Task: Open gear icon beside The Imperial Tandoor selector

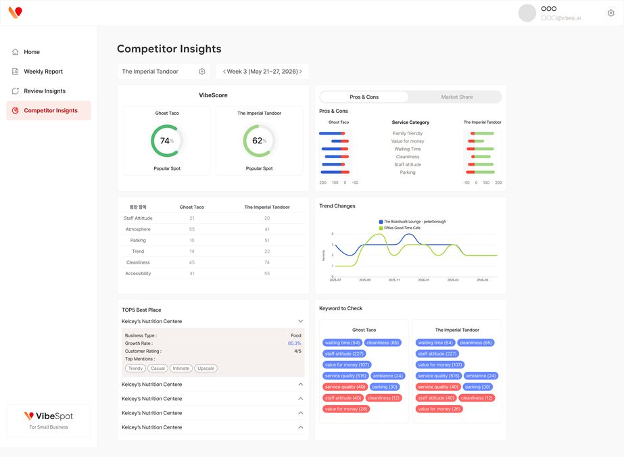Action: [201, 71]
